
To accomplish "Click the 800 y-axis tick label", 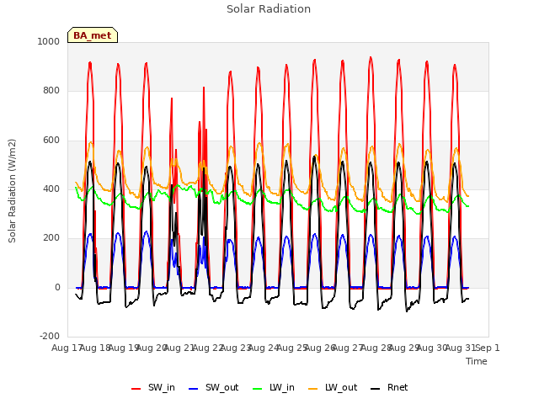I will point(51,90).
